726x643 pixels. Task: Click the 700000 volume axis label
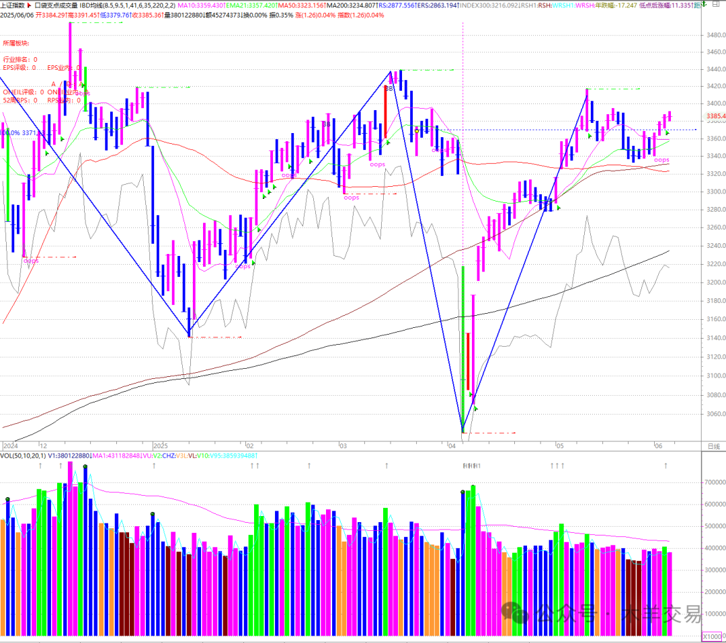[x=715, y=482]
